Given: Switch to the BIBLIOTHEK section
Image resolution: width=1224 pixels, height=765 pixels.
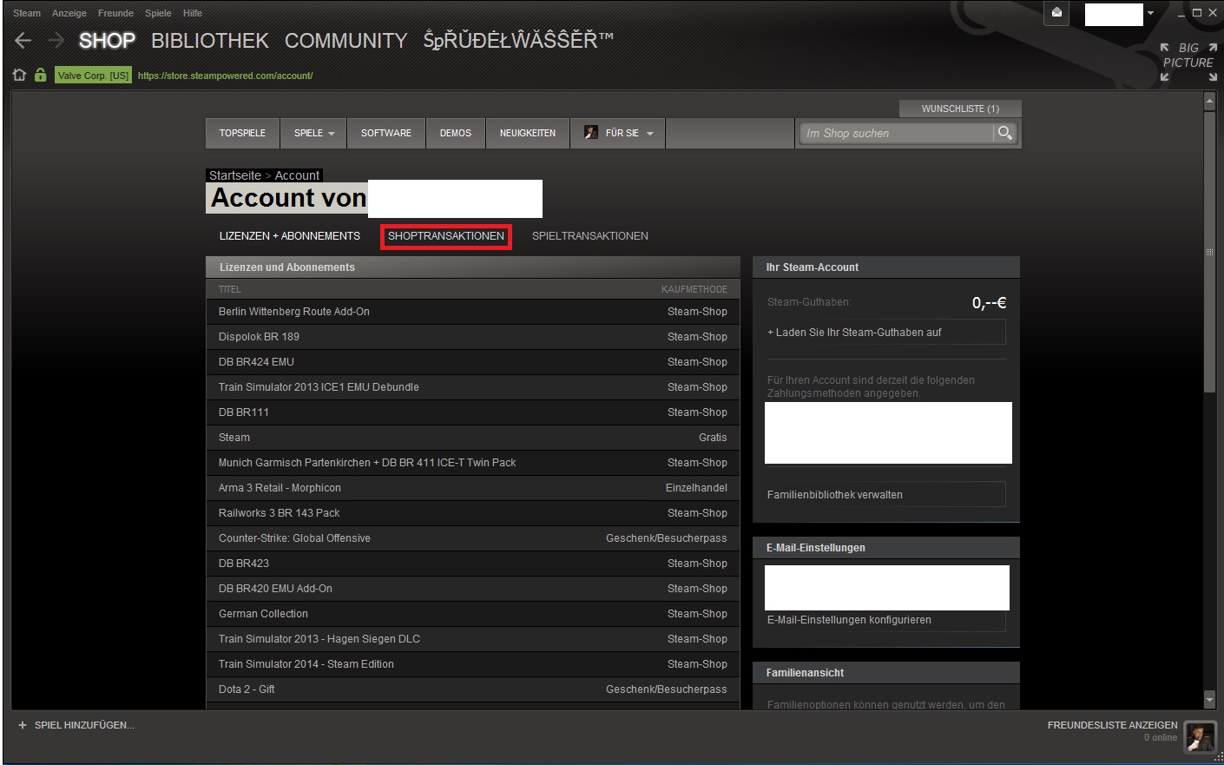Looking at the screenshot, I should [x=210, y=41].
